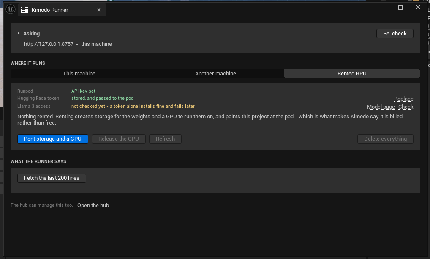Click the Hugging Face token label

tap(38, 98)
